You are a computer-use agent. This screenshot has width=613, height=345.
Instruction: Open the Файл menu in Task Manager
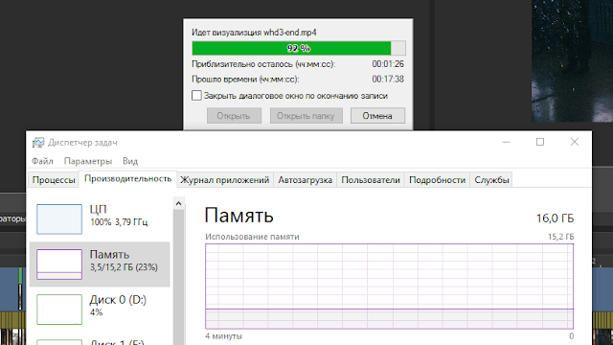click(x=42, y=161)
